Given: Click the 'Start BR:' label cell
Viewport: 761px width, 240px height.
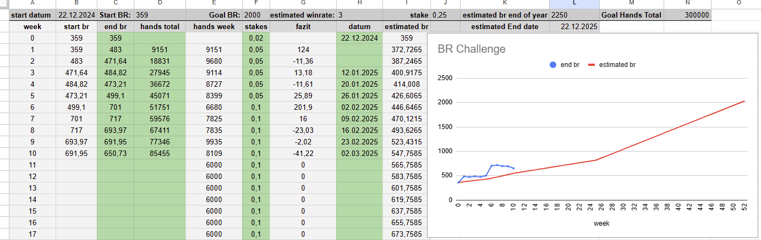Looking at the screenshot, I should 116,15.
